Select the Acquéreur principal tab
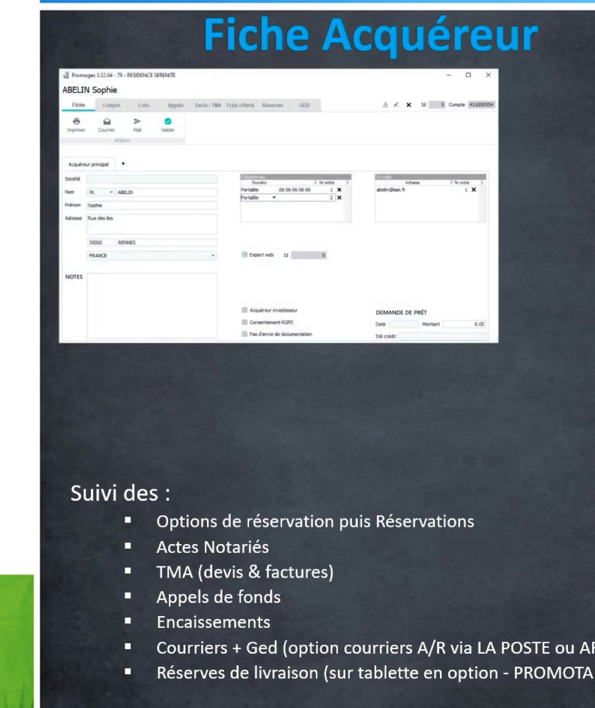Screen dimensions: 595x708 tap(89, 165)
